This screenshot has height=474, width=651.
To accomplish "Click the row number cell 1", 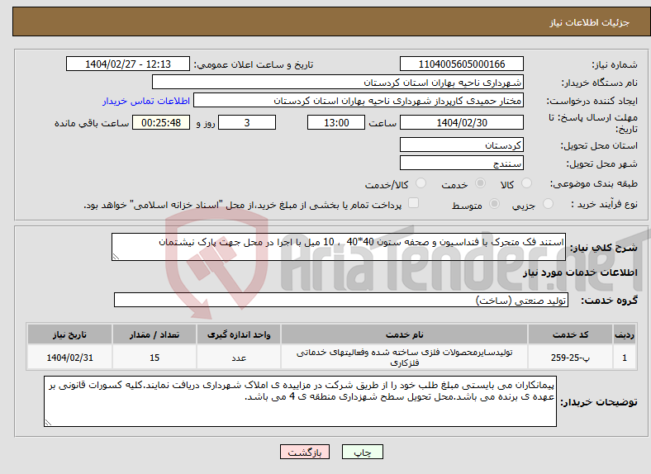I will [625, 357].
